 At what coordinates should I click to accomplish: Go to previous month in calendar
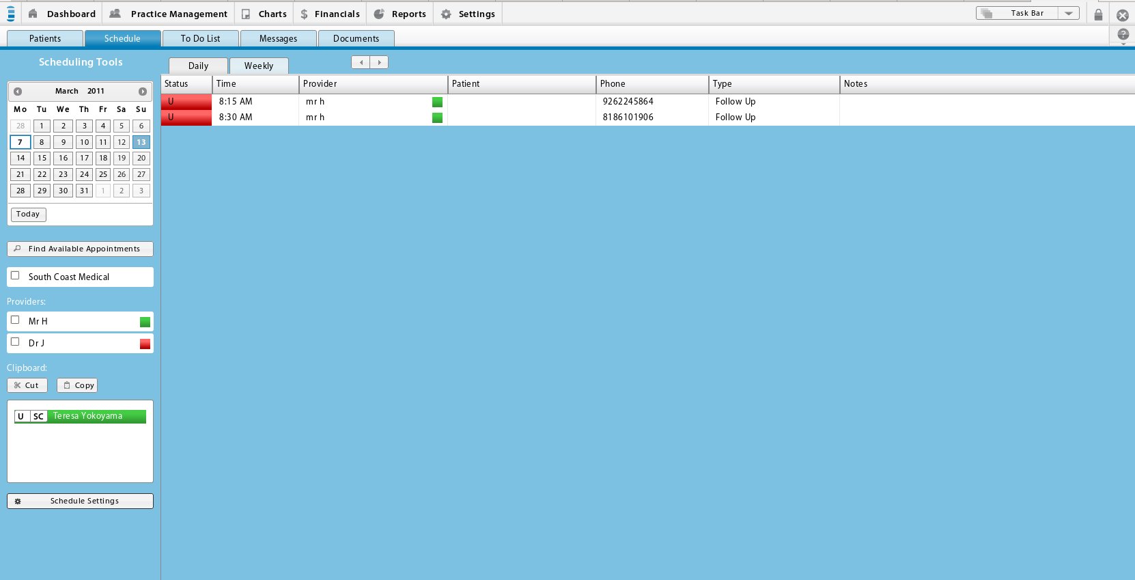click(18, 92)
